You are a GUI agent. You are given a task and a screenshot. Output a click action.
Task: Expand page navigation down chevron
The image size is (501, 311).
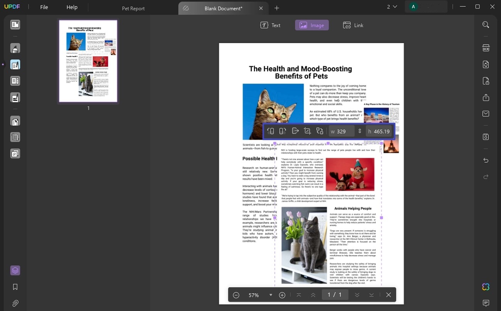tap(357, 295)
